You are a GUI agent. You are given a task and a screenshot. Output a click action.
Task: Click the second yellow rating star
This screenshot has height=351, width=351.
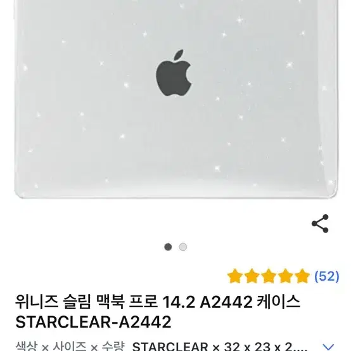click(252, 276)
